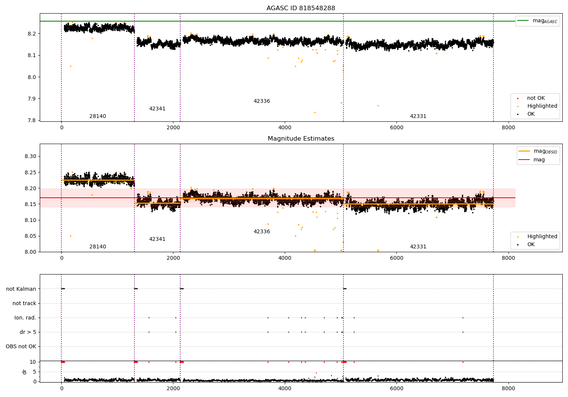Click the 7.8 y-tick in top plot
The width and height of the screenshot is (568, 397).
tap(31, 121)
